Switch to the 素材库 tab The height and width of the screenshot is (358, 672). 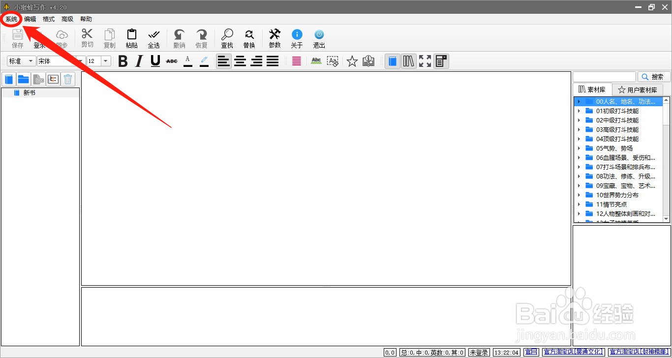click(x=592, y=89)
